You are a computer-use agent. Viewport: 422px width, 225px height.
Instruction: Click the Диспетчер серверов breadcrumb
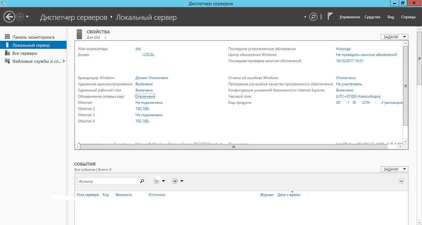[x=74, y=17]
